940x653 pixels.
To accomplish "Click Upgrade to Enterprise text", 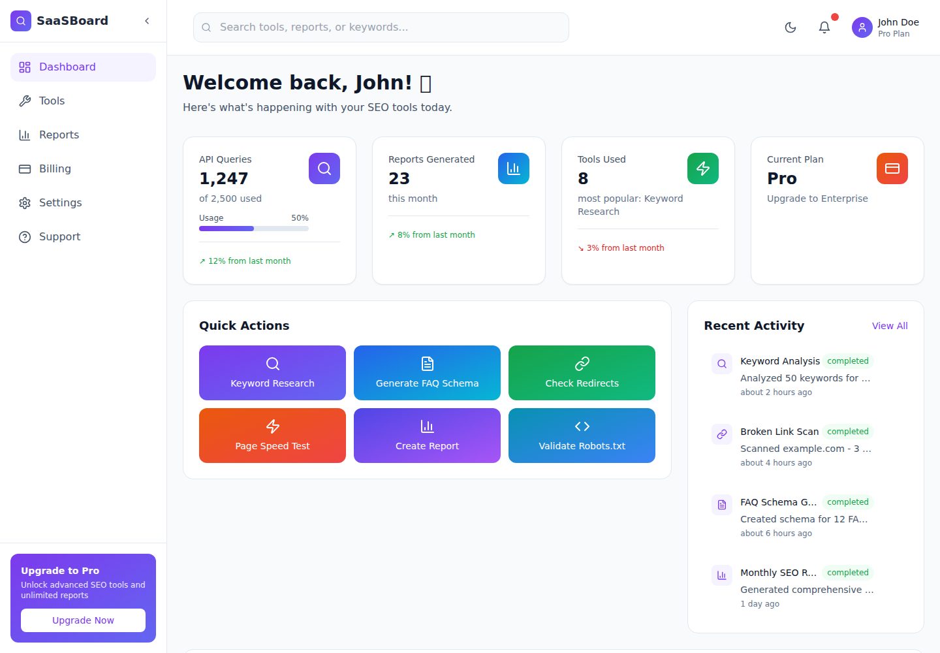I will (817, 199).
